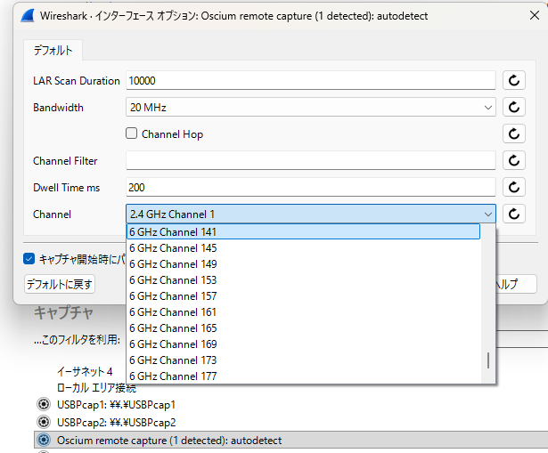Click the Wireshark fin logo in title bar
Screen dimensions: 548x453
pos(28,16)
